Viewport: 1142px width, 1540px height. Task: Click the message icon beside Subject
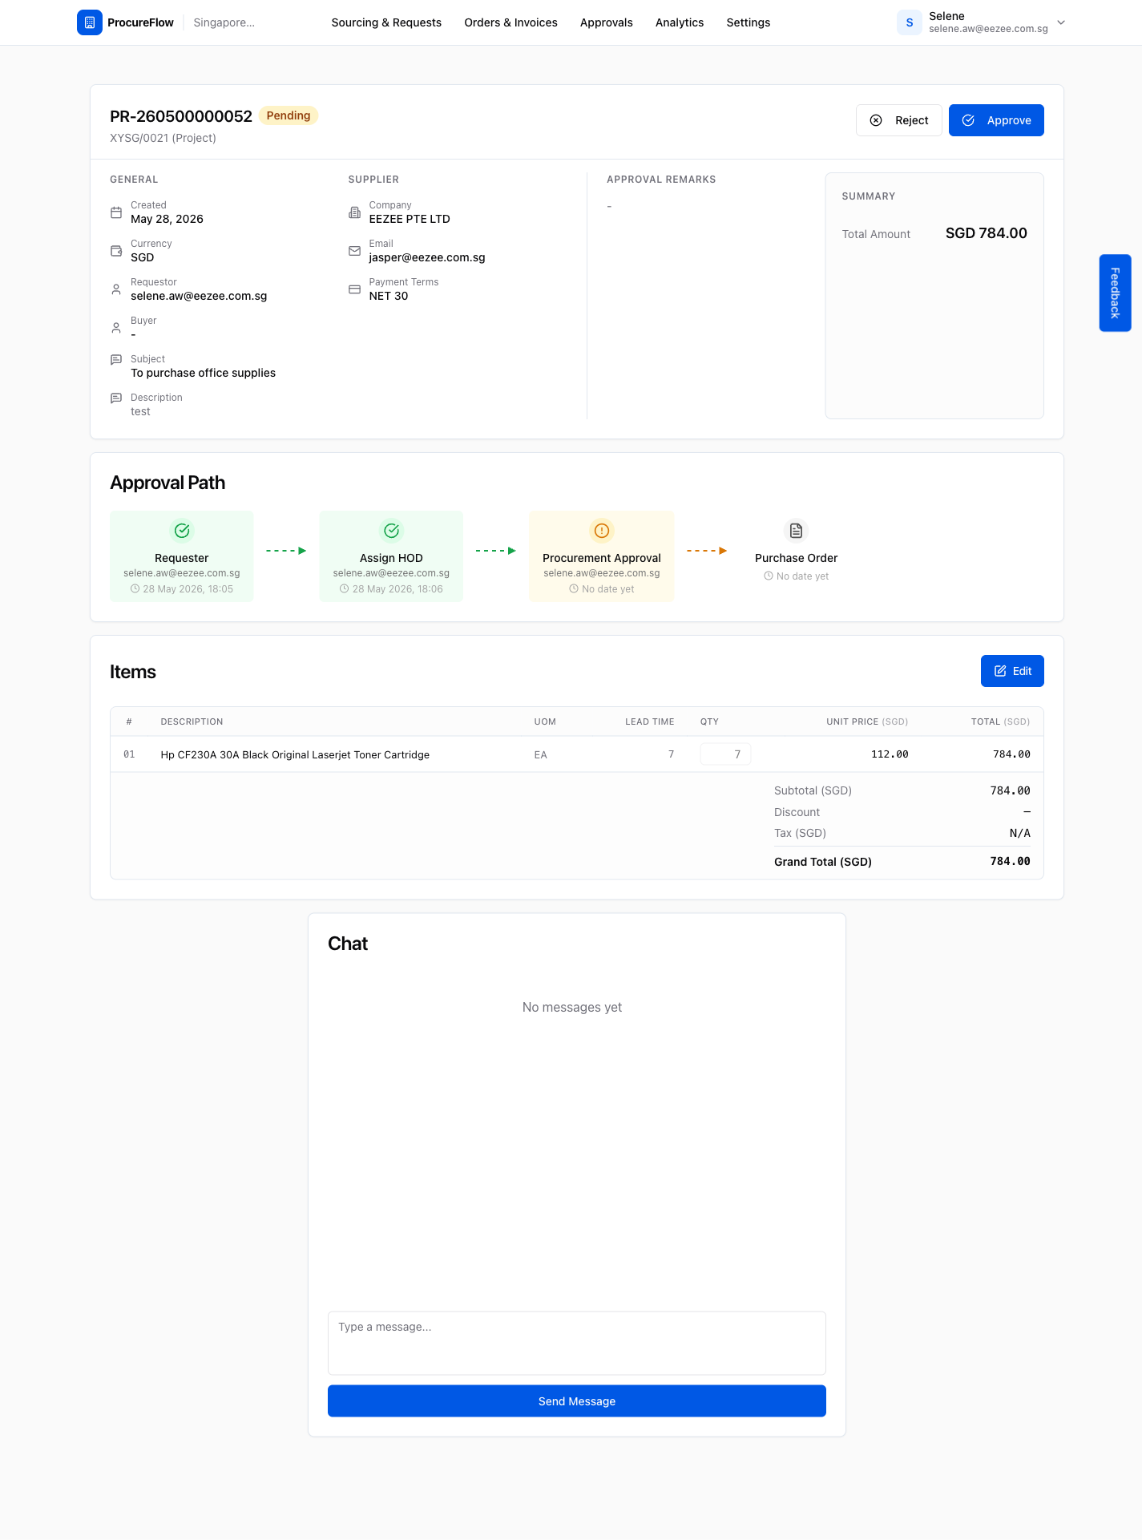(116, 360)
